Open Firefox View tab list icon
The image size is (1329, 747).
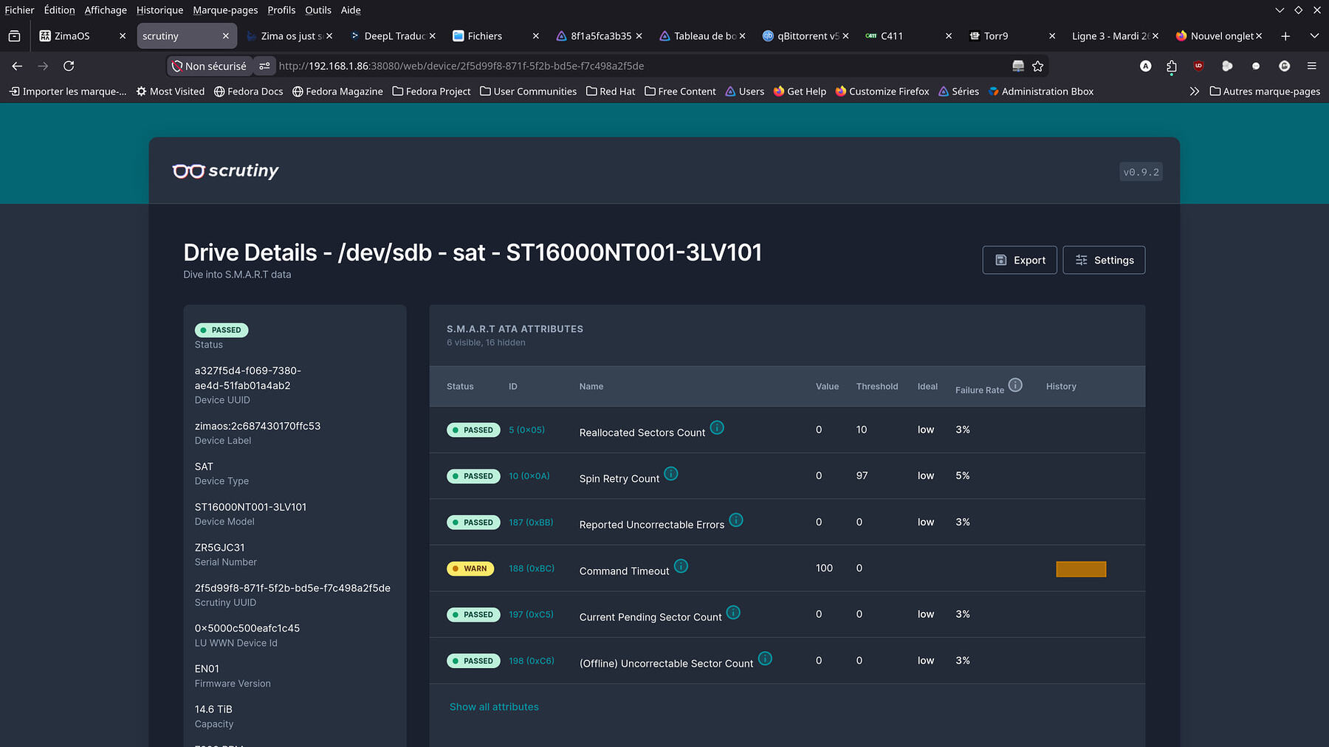pyautogui.click(x=14, y=35)
